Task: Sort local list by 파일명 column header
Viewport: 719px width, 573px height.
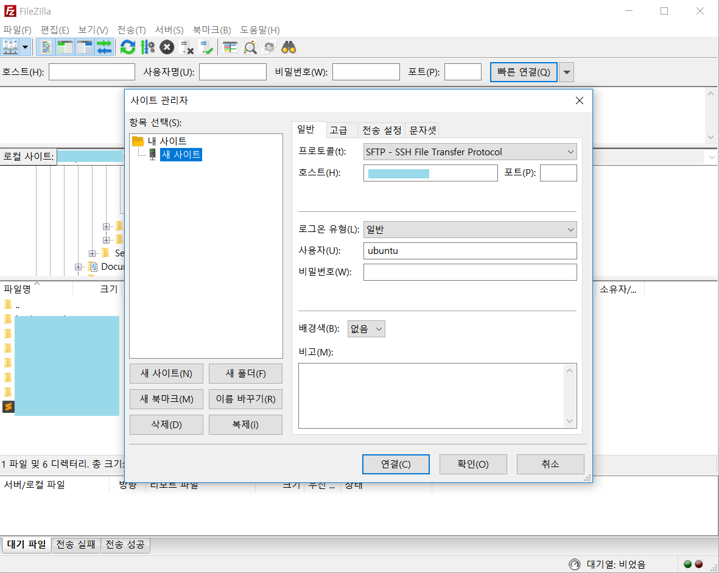Action: 37,289
